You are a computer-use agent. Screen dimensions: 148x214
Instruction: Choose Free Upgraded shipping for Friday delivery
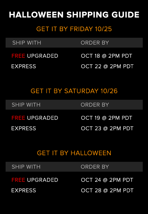point(35,56)
